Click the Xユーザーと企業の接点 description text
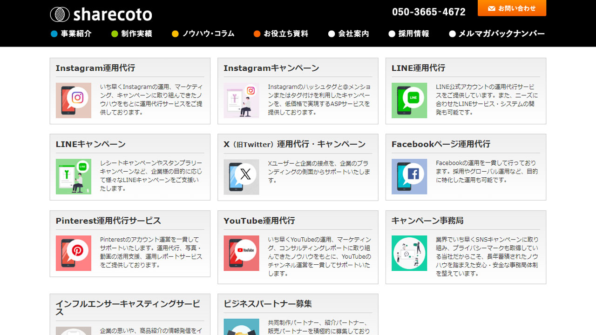This screenshot has height=335, width=596. tap(319, 172)
